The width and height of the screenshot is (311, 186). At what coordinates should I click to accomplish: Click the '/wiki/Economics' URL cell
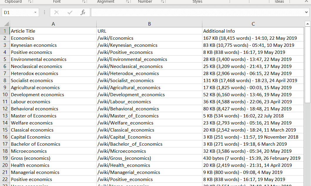(149, 38)
